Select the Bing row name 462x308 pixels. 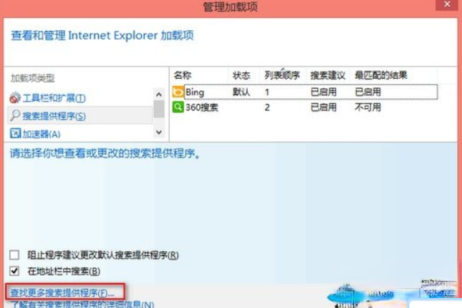[x=195, y=92]
